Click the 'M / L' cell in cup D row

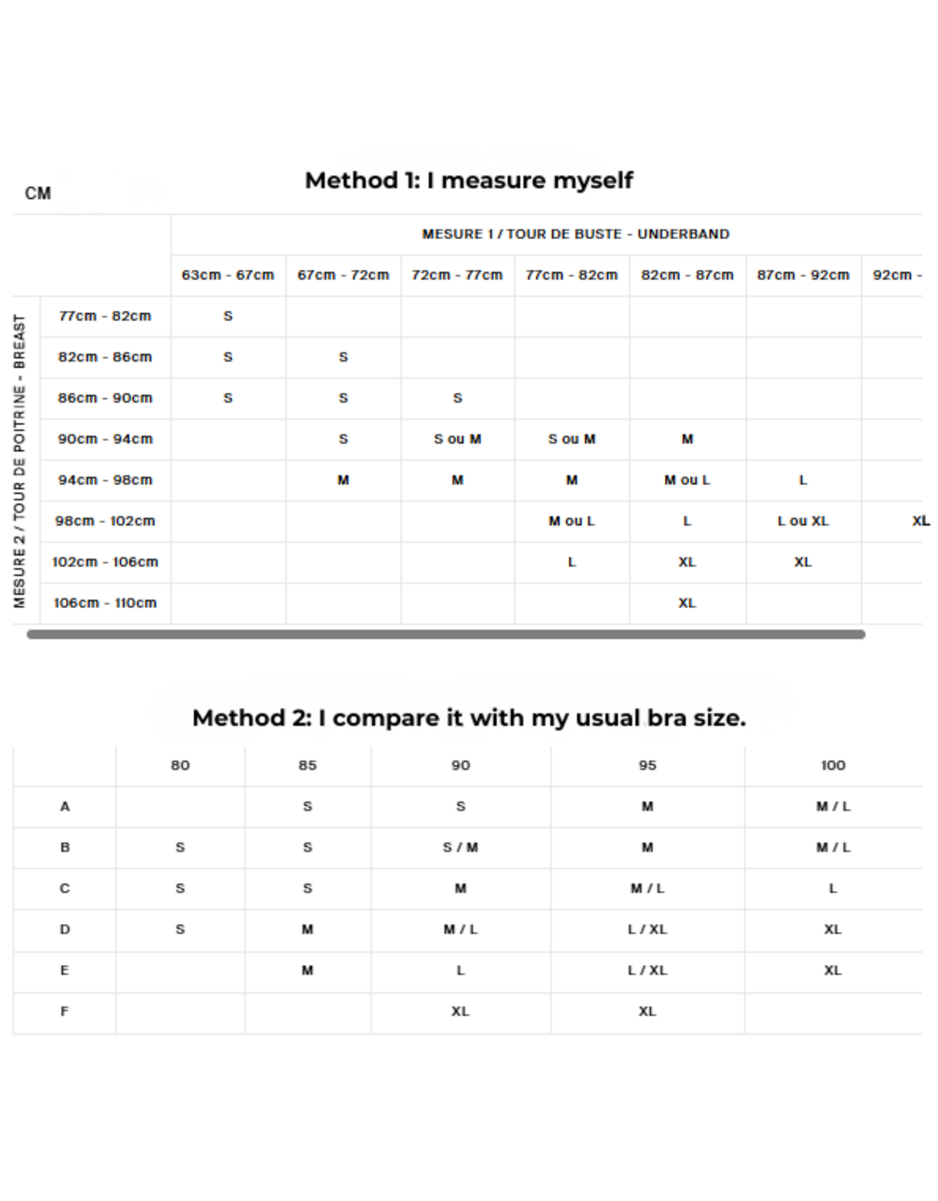pos(460,929)
